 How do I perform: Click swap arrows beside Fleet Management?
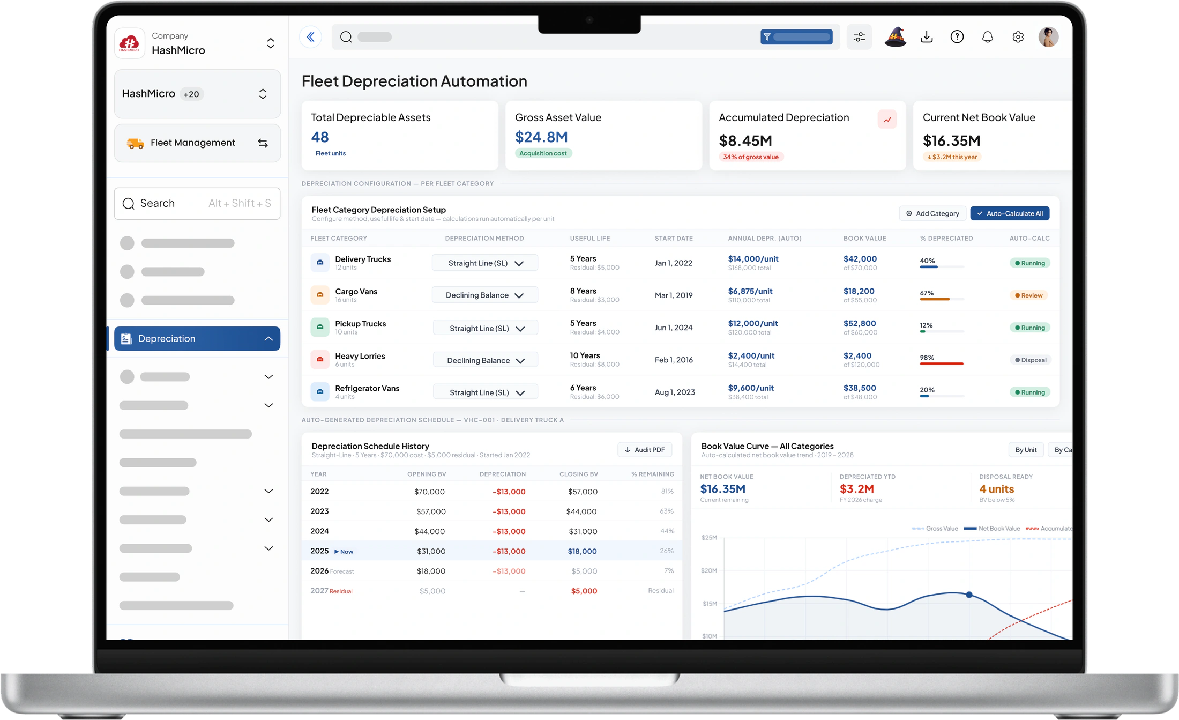coord(263,143)
